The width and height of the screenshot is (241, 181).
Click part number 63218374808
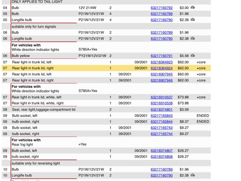[162, 157]
